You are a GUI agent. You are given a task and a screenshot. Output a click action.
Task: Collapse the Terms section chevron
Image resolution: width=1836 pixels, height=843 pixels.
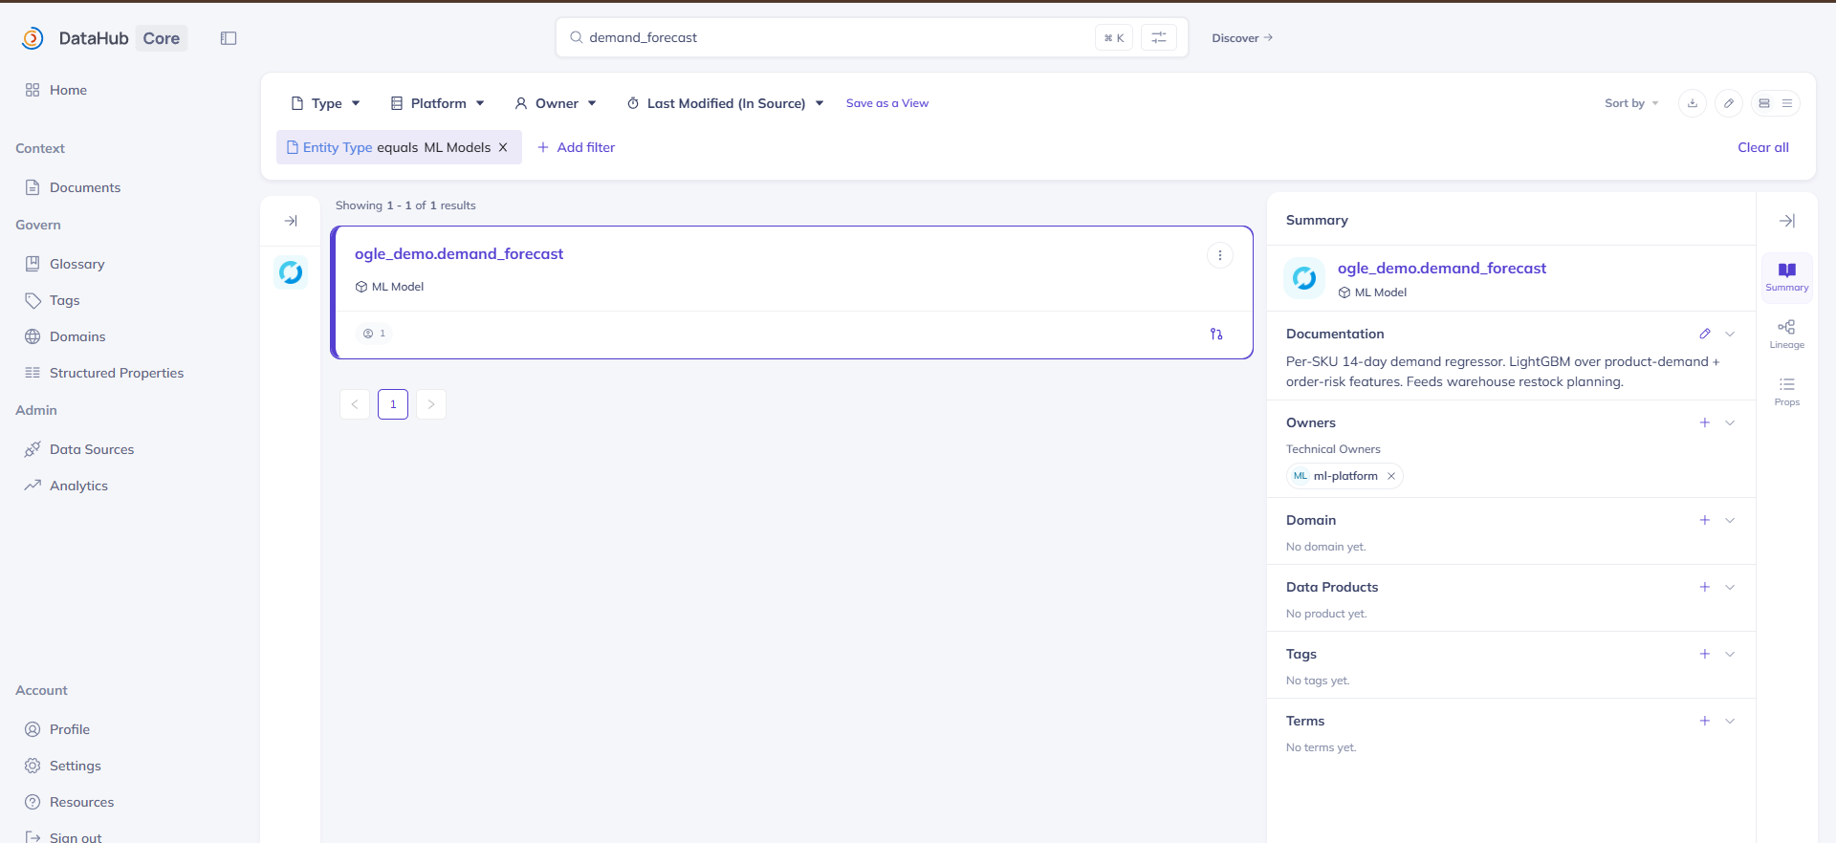pyautogui.click(x=1730, y=721)
